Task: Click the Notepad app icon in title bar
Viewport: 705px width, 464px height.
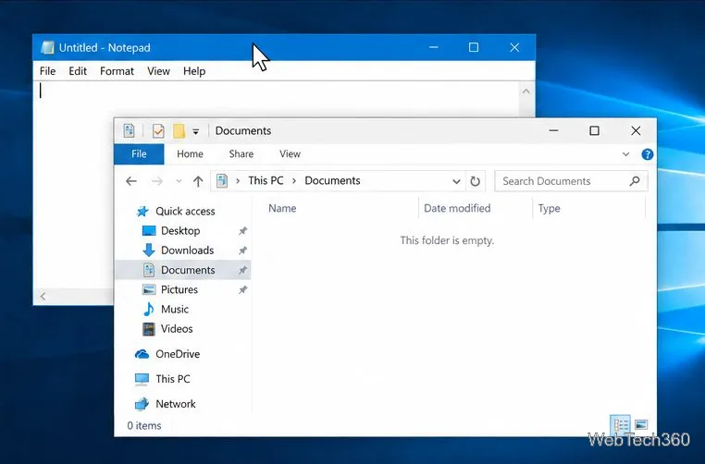Action: (48, 47)
